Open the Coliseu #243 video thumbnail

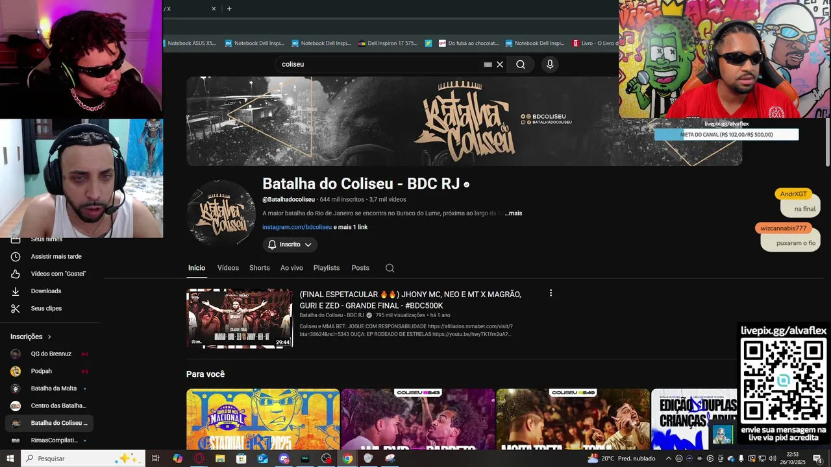pyautogui.click(x=418, y=419)
